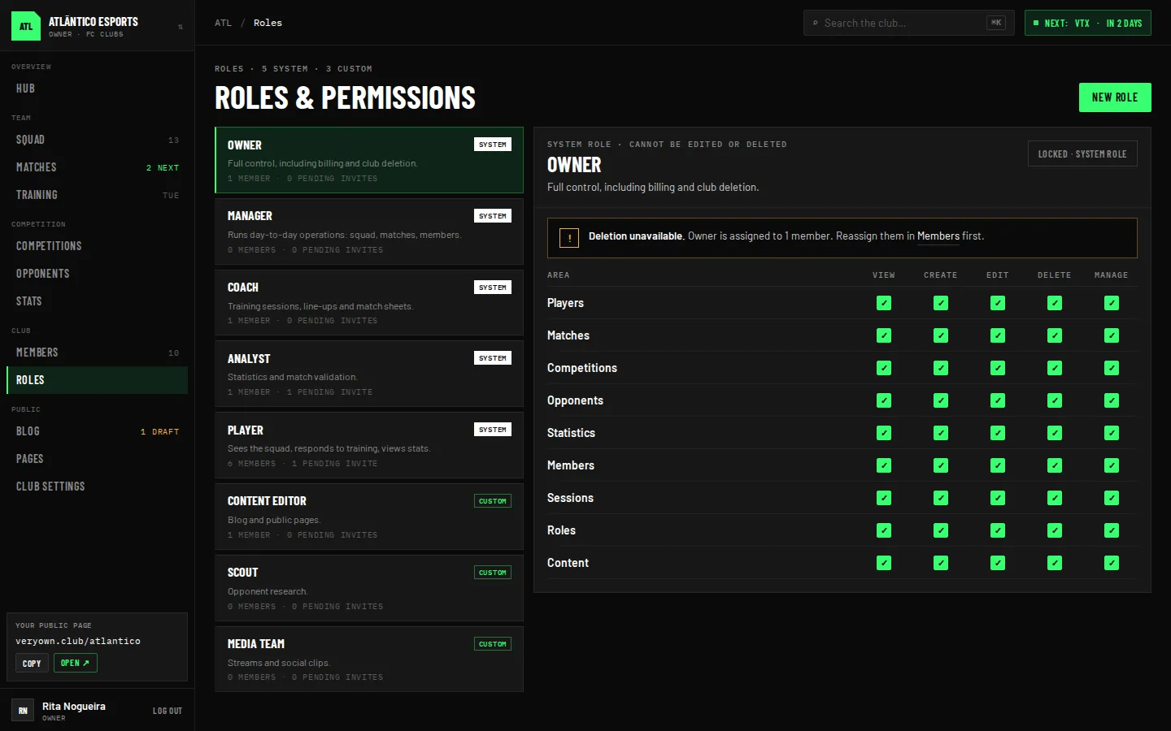Log out of Rita Nogueira's account

click(168, 711)
